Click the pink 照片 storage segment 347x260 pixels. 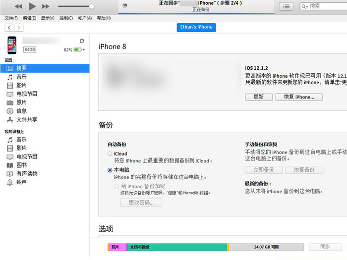117,247
